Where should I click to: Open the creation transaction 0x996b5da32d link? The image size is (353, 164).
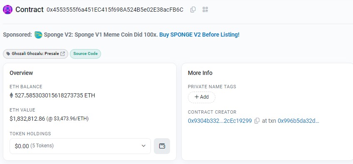(298, 121)
